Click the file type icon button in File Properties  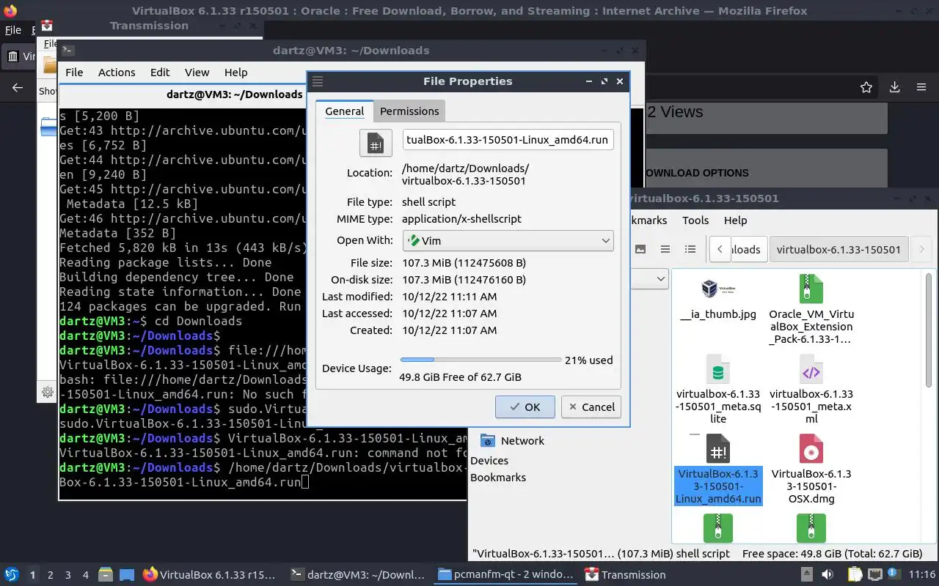pos(375,143)
